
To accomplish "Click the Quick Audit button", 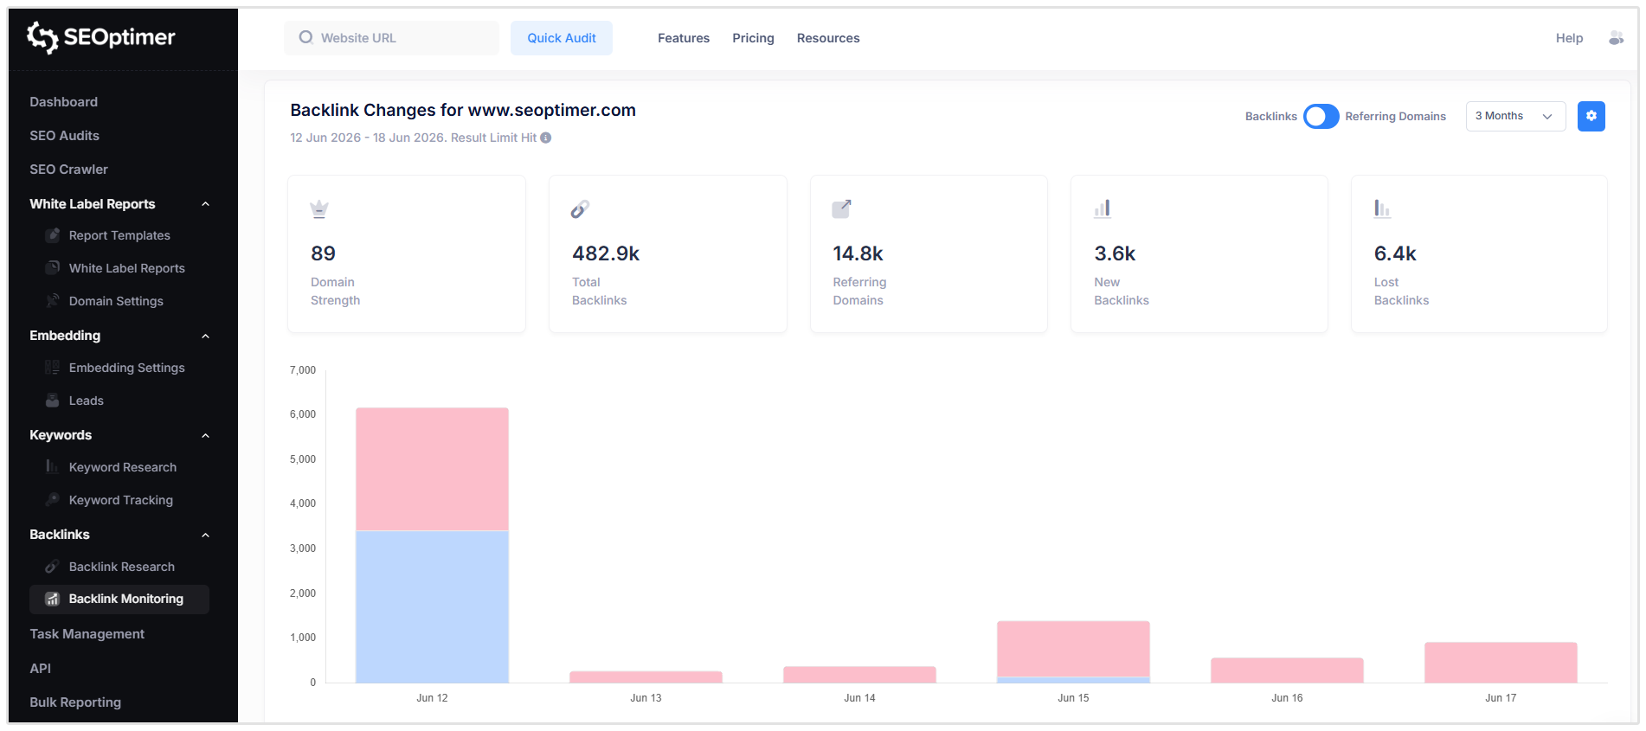I will 562,38.
